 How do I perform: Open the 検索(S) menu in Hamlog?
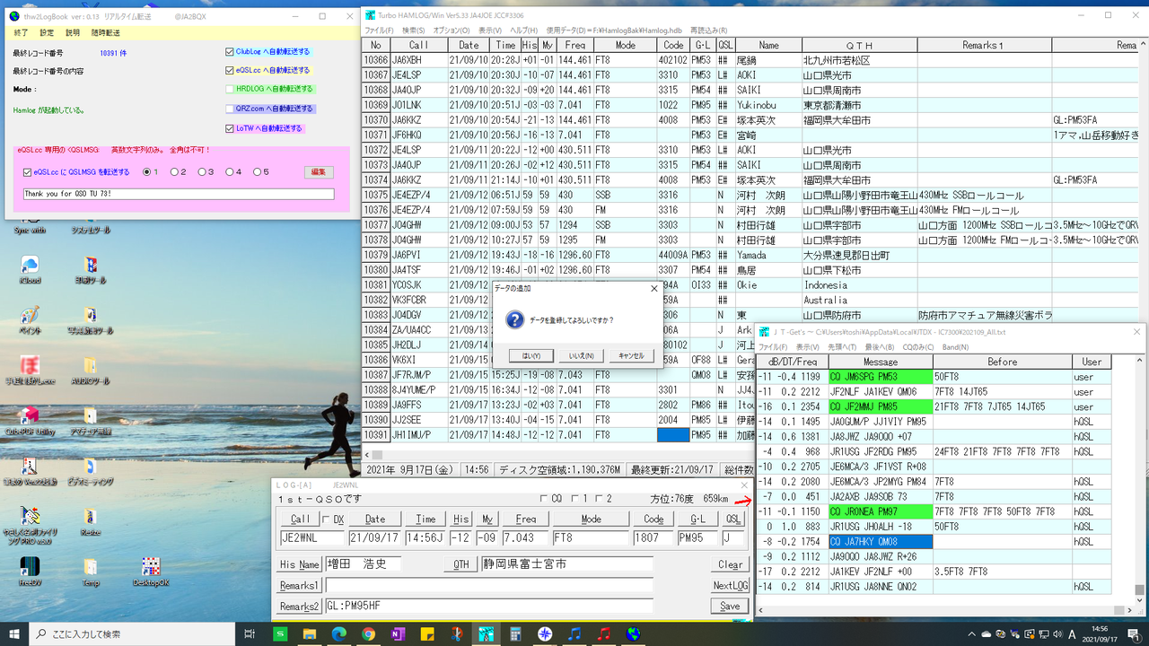coord(413,31)
